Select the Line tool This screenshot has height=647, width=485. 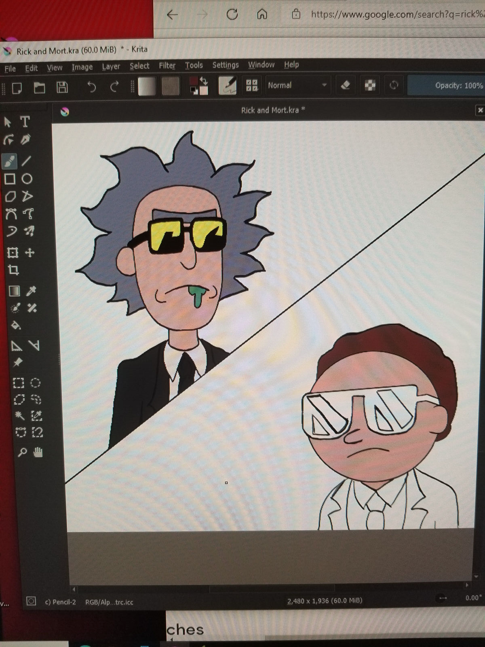click(x=26, y=161)
